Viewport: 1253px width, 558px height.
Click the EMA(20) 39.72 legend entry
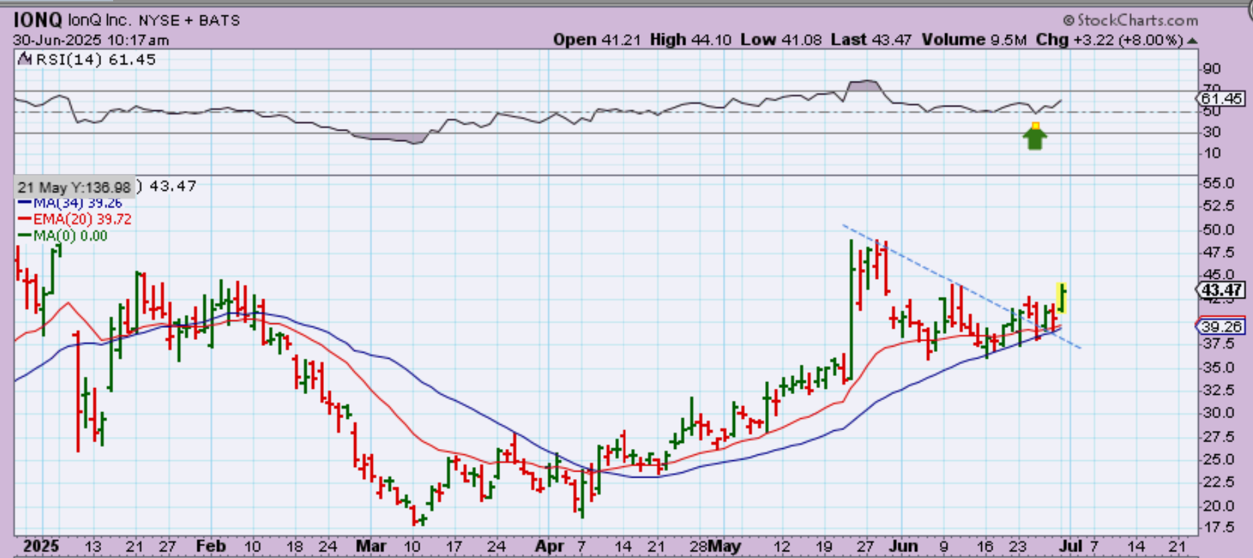[75, 219]
